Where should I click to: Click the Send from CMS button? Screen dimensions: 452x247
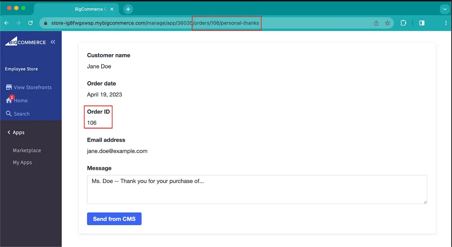click(x=114, y=219)
